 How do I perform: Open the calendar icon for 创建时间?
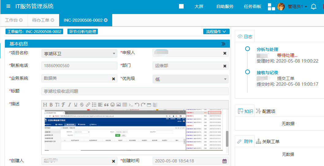[224, 161]
